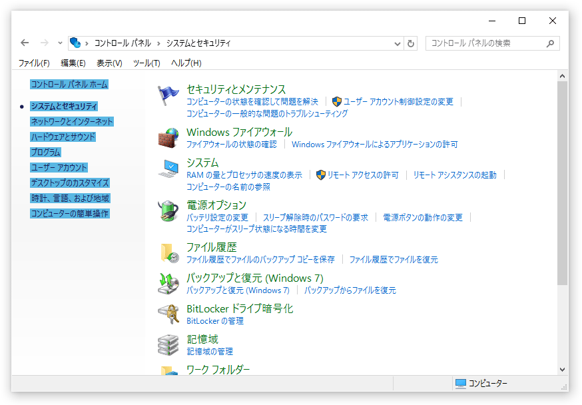Click the forward navigation arrow
Viewport: 582px width, 405px height.
tap(45, 43)
